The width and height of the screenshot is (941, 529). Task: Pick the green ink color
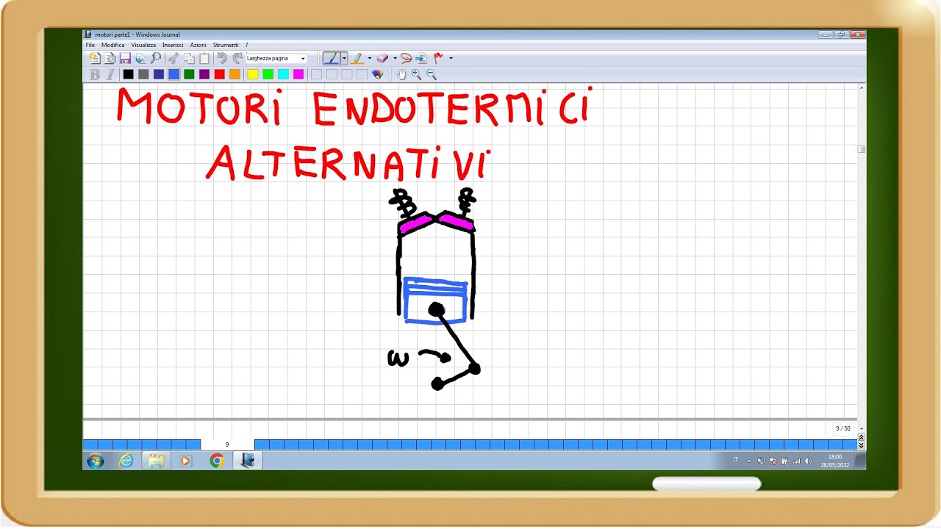(189, 74)
